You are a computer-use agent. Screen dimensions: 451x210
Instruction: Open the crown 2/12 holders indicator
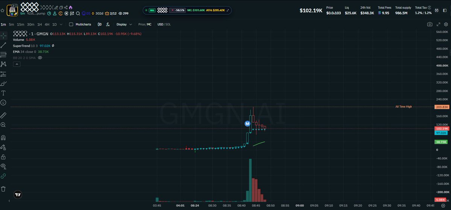pos(111,13)
